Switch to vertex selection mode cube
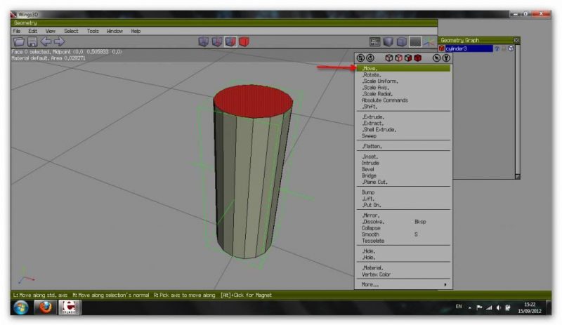Viewport: 562px width, 325px height. tap(204, 42)
